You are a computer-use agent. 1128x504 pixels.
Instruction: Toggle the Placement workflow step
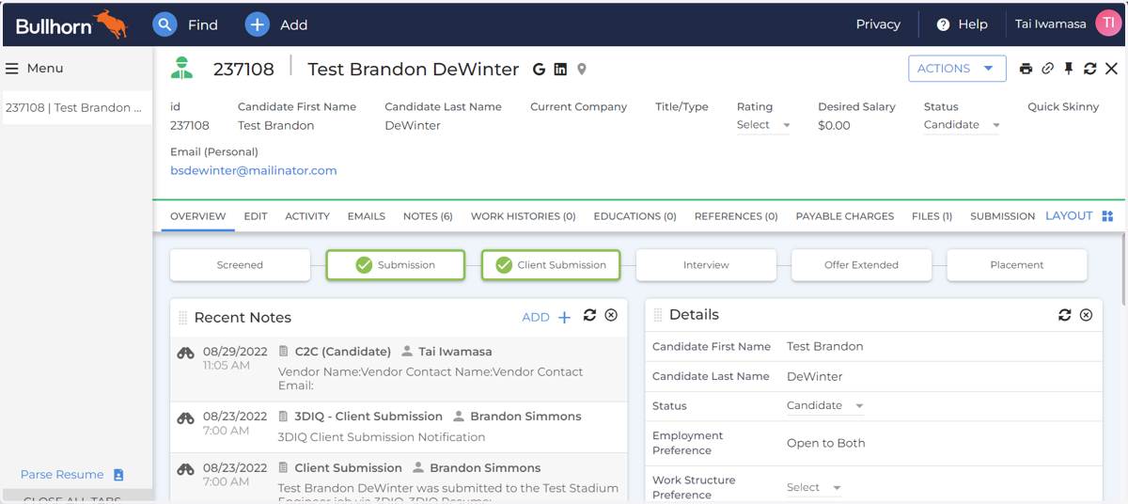click(x=1017, y=265)
